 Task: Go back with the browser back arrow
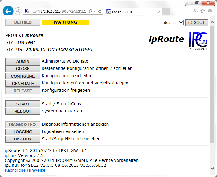click(8, 11)
